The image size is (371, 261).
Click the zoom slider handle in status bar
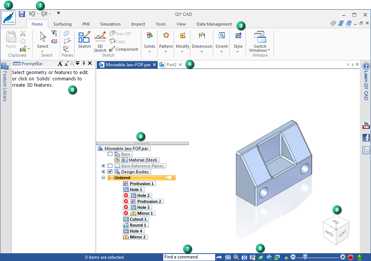pos(305,257)
